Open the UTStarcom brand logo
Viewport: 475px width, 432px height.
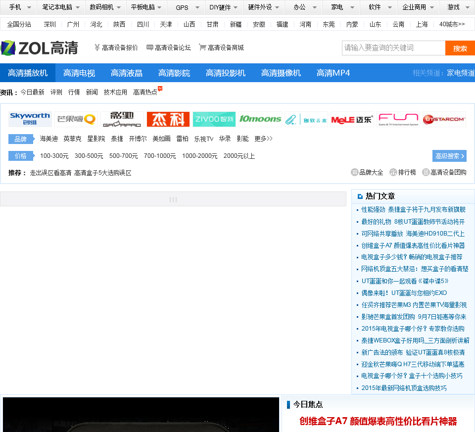[444, 119]
